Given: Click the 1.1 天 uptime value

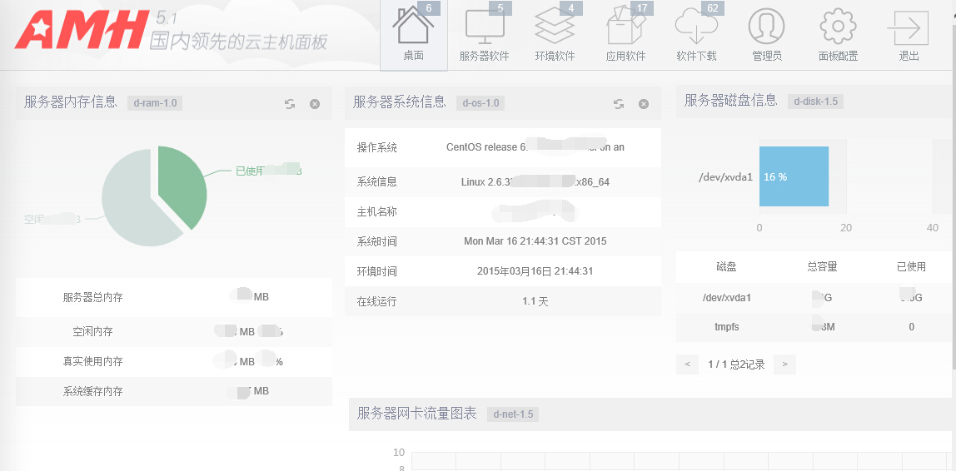Looking at the screenshot, I should point(535,301).
